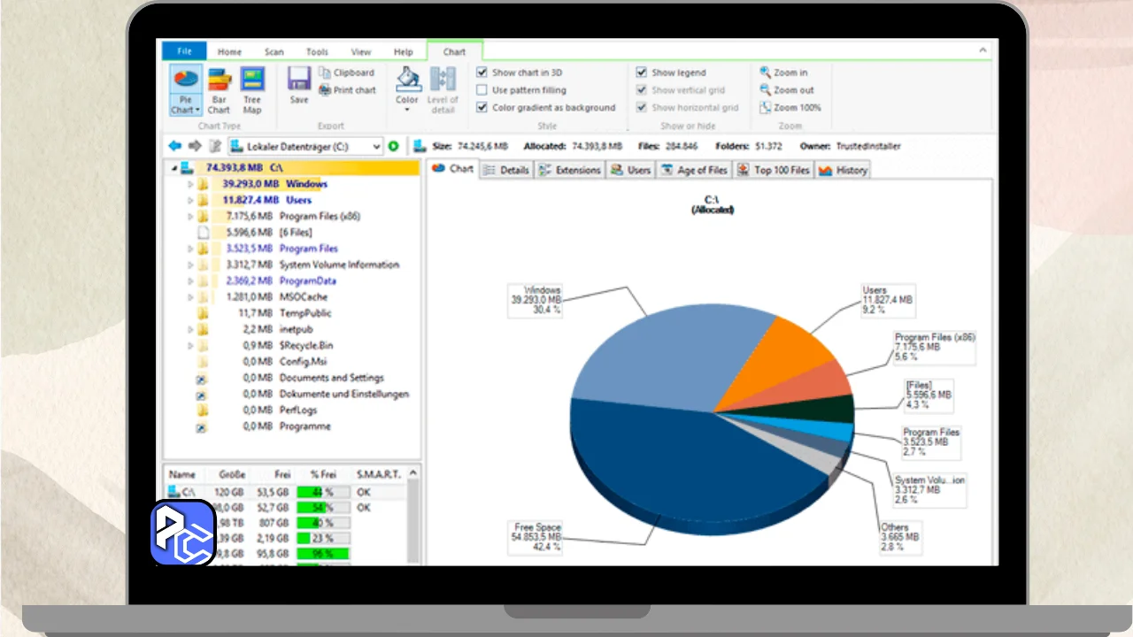
Task: Collapse the ribbon with the top-right chevron
Action: pyautogui.click(x=983, y=51)
